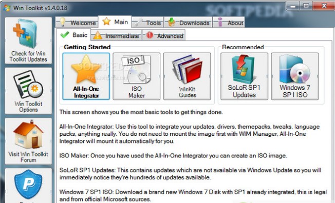Switch to the Advanced sub-tab
Image resolution: width=335 pixels, height=203 pixels.
pyautogui.click(x=164, y=35)
